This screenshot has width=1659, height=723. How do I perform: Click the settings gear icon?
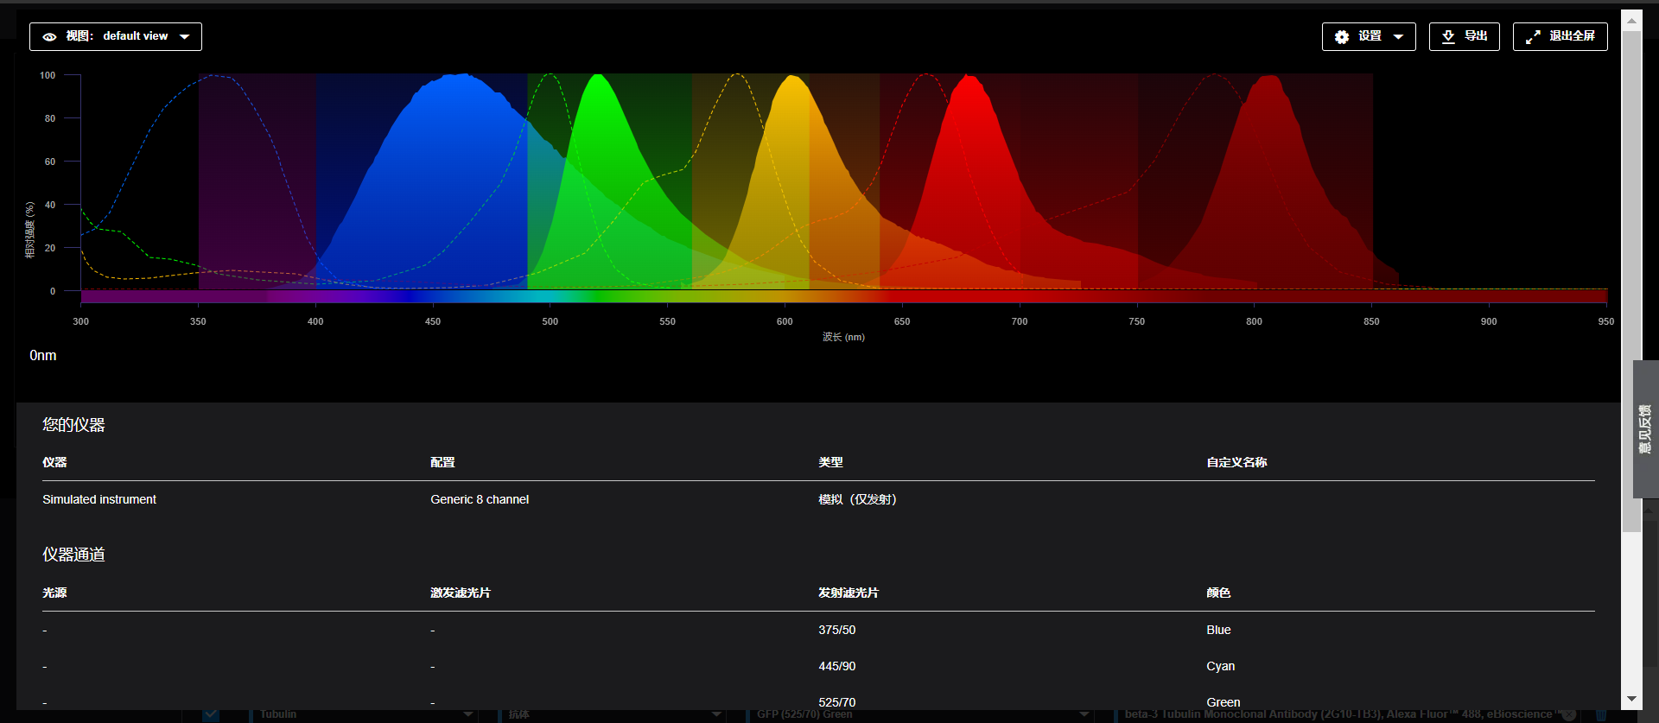(x=1341, y=37)
